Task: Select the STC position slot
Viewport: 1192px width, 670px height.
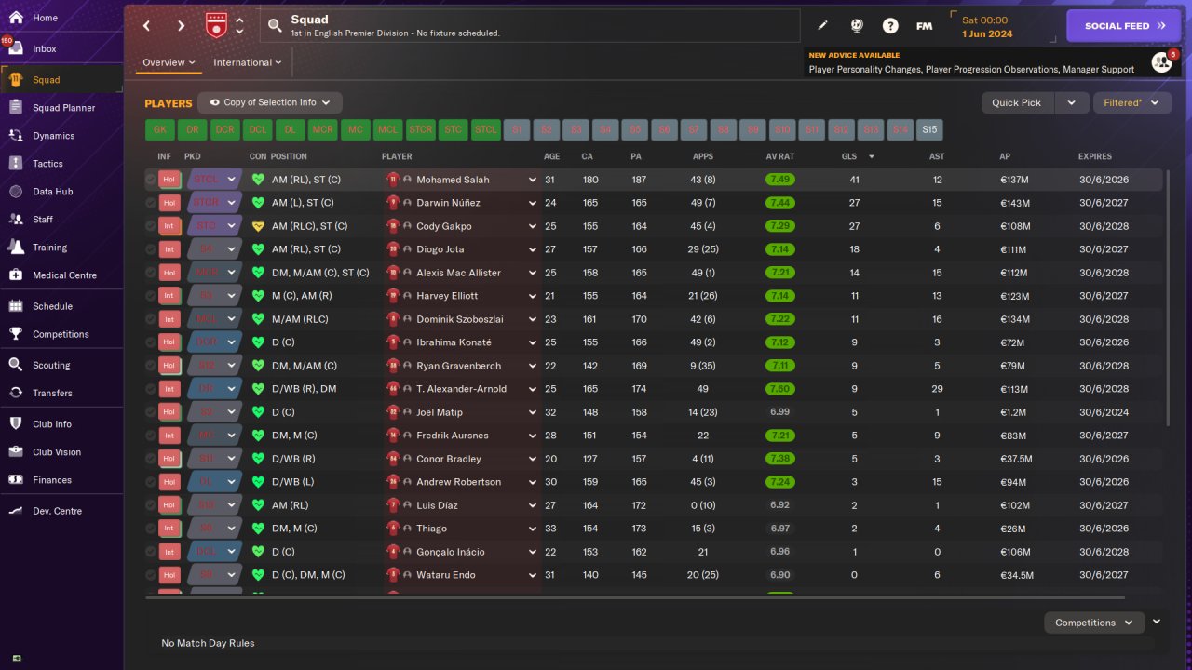Action: 453,129
